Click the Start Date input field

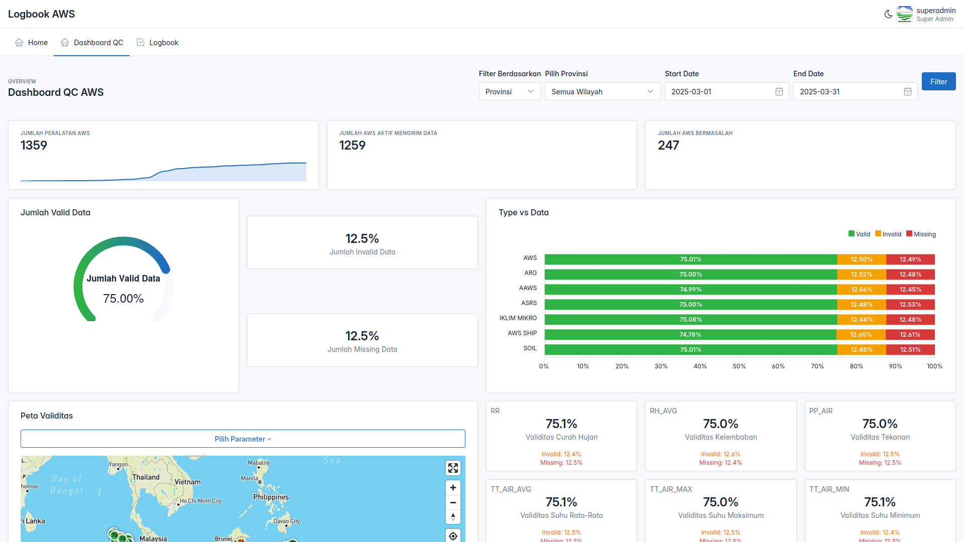(718, 92)
